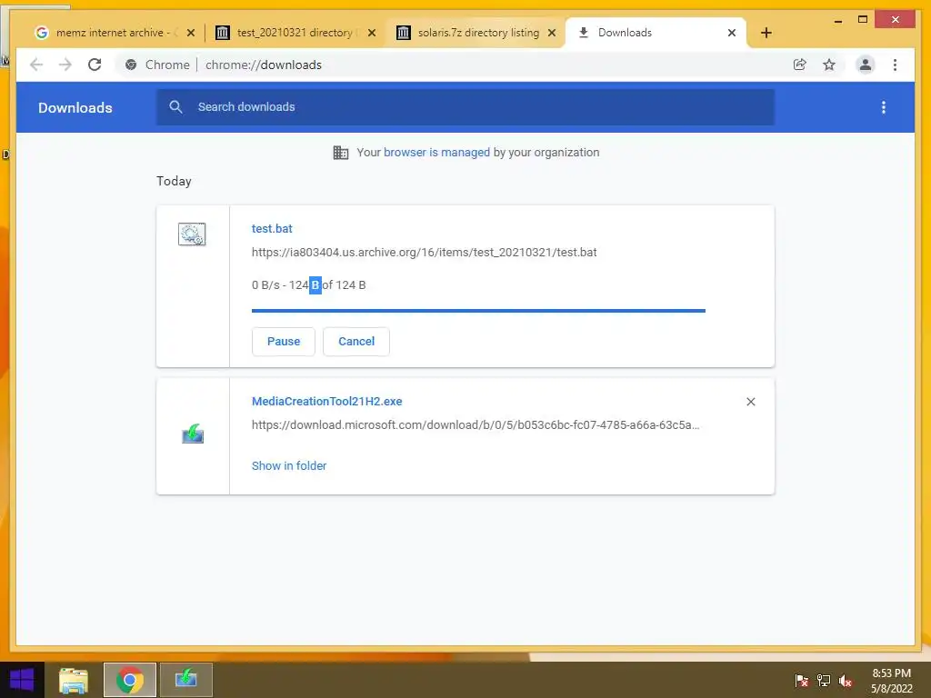This screenshot has height=698, width=931.
Task: Click the test.bat batch file icon
Action: coord(192,234)
